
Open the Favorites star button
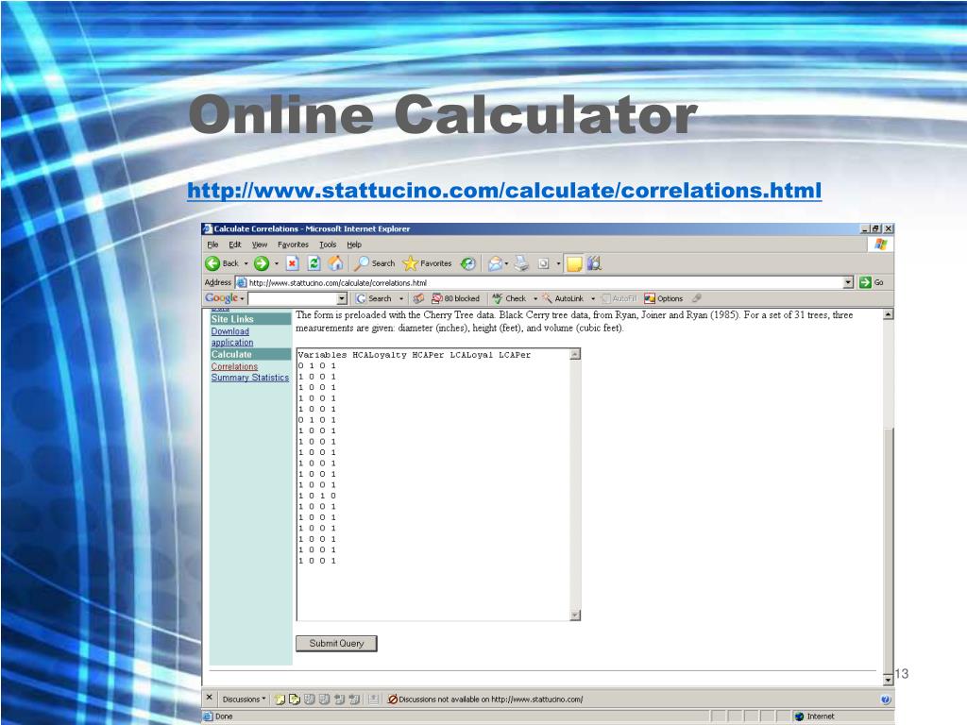pos(428,264)
